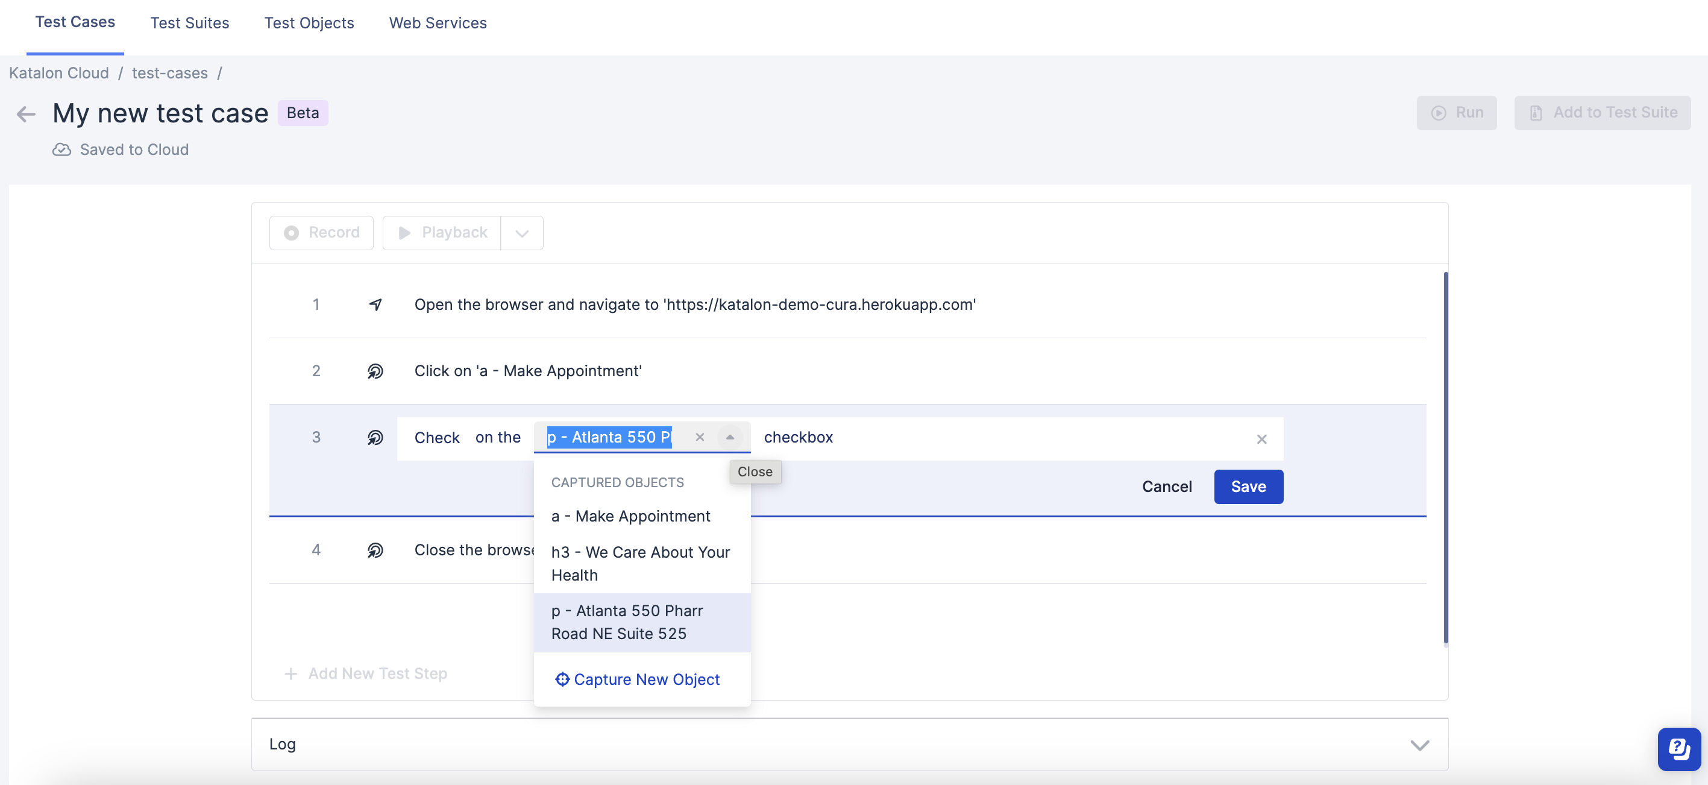The height and width of the screenshot is (785, 1708).
Task: Open the Playback options dropdown arrow
Action: pos(522,233)
